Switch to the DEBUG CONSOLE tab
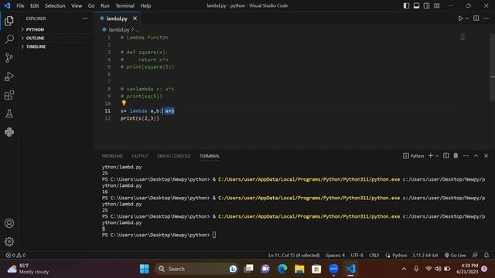495x278 pixels. [x=173, y=156]
